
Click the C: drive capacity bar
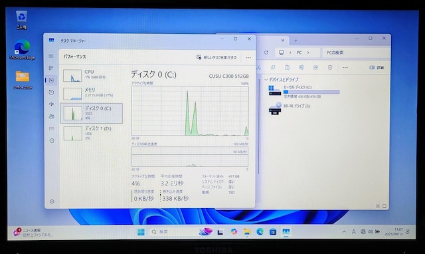311,92
